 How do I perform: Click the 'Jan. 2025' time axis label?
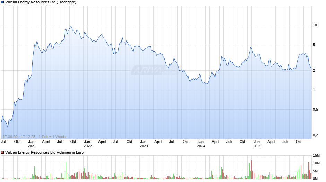(x=257, y=144)
